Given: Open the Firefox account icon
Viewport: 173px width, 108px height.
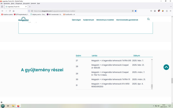Looking at the screenshot, I should click(x=155, y=11).
